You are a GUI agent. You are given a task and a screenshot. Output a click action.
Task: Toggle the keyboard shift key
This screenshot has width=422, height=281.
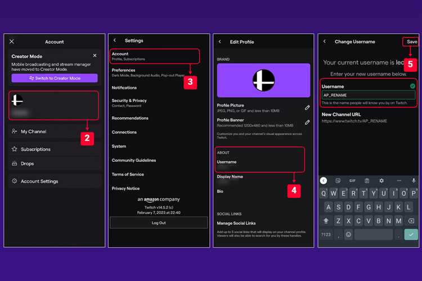(x=326, y=221)
